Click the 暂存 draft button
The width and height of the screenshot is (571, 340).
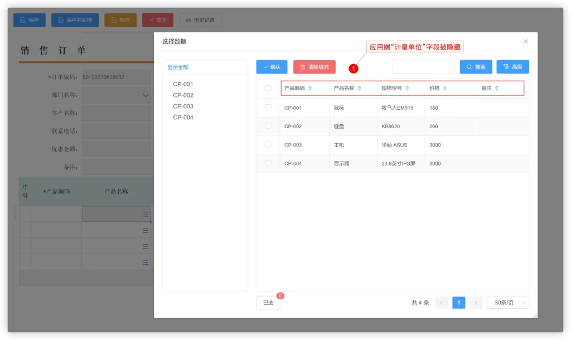tap(120, 20)
